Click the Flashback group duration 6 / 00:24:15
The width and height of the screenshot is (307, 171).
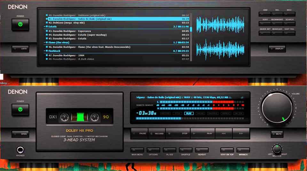tap(181, 51)
